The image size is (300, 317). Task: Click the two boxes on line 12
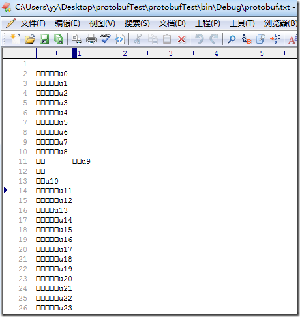click(x=40, y=171)
